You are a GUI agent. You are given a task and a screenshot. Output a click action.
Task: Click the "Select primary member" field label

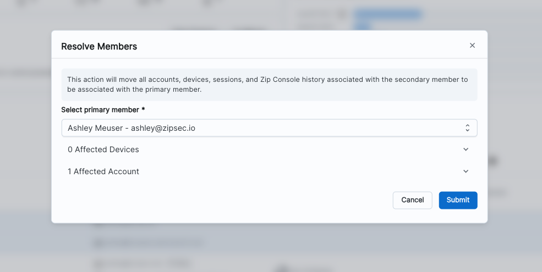100,110
